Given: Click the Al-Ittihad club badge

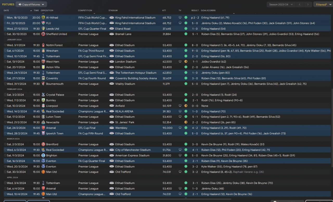Looking at the screenshot, I should tap(43, 18).
